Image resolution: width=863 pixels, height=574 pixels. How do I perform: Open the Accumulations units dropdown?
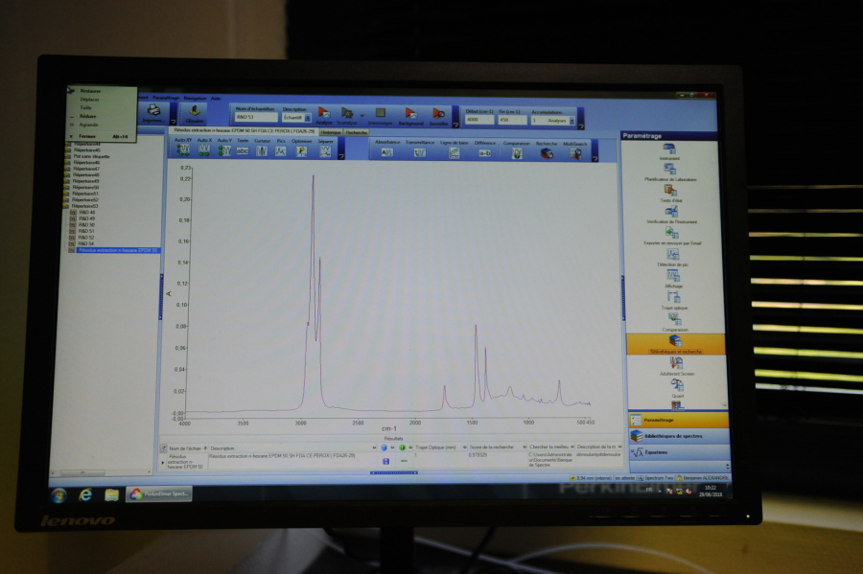(572, 121)
